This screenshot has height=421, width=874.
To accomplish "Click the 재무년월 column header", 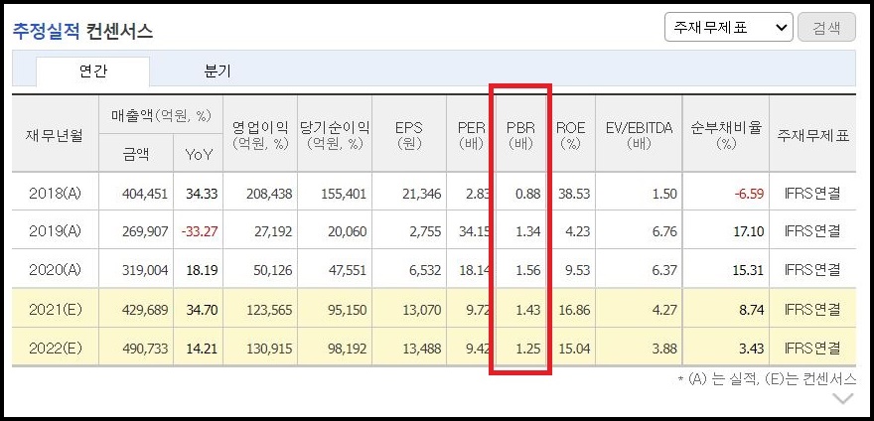I will pyautogui.click(x=55, y=134).
